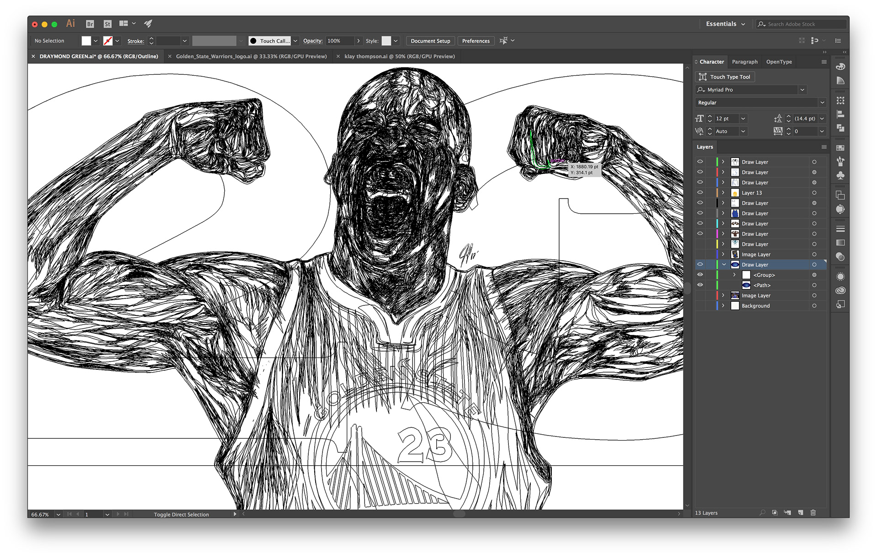Switch to the Paragraph panel tab
The width and height of the screenshot is (877, 557).
coord(744,62)
